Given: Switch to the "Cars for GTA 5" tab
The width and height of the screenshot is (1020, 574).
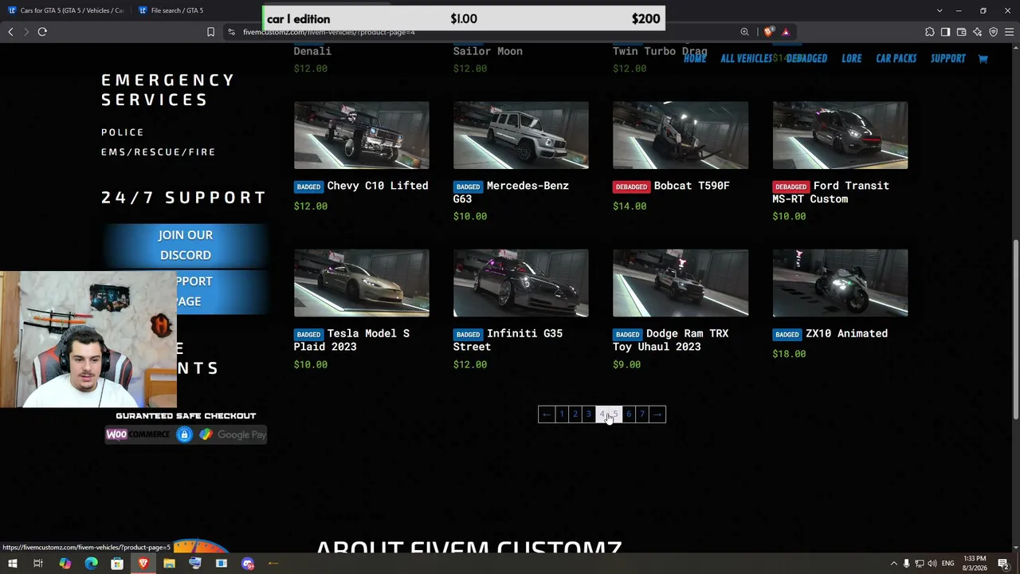Looking at the screenshot, I should click(65, 10).
